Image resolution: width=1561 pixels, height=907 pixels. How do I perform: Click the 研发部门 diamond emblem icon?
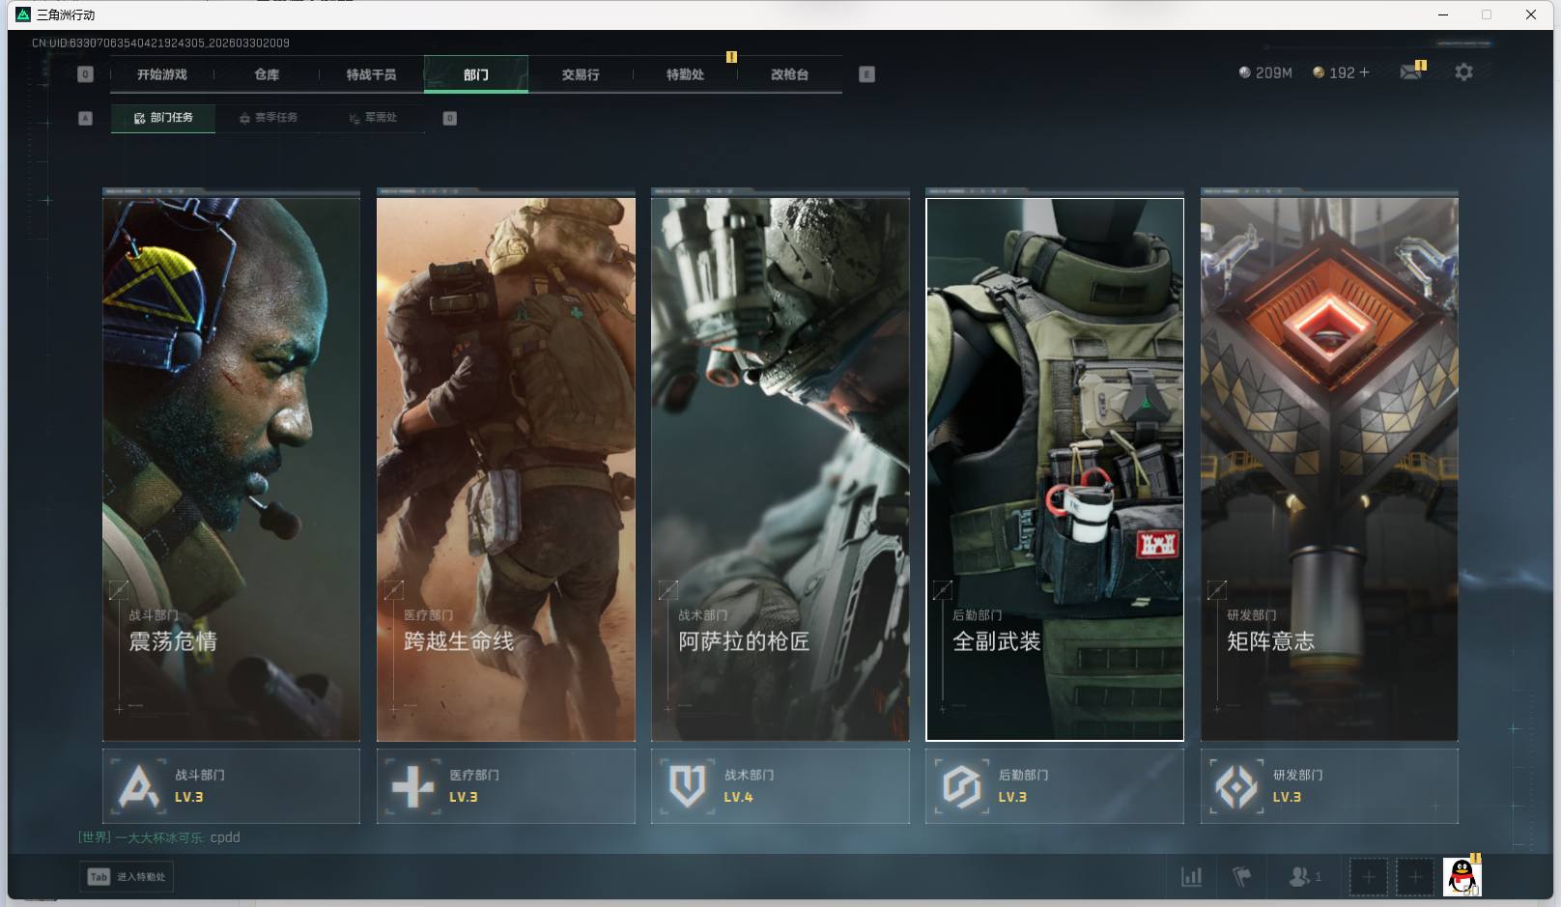(1236, 786)
